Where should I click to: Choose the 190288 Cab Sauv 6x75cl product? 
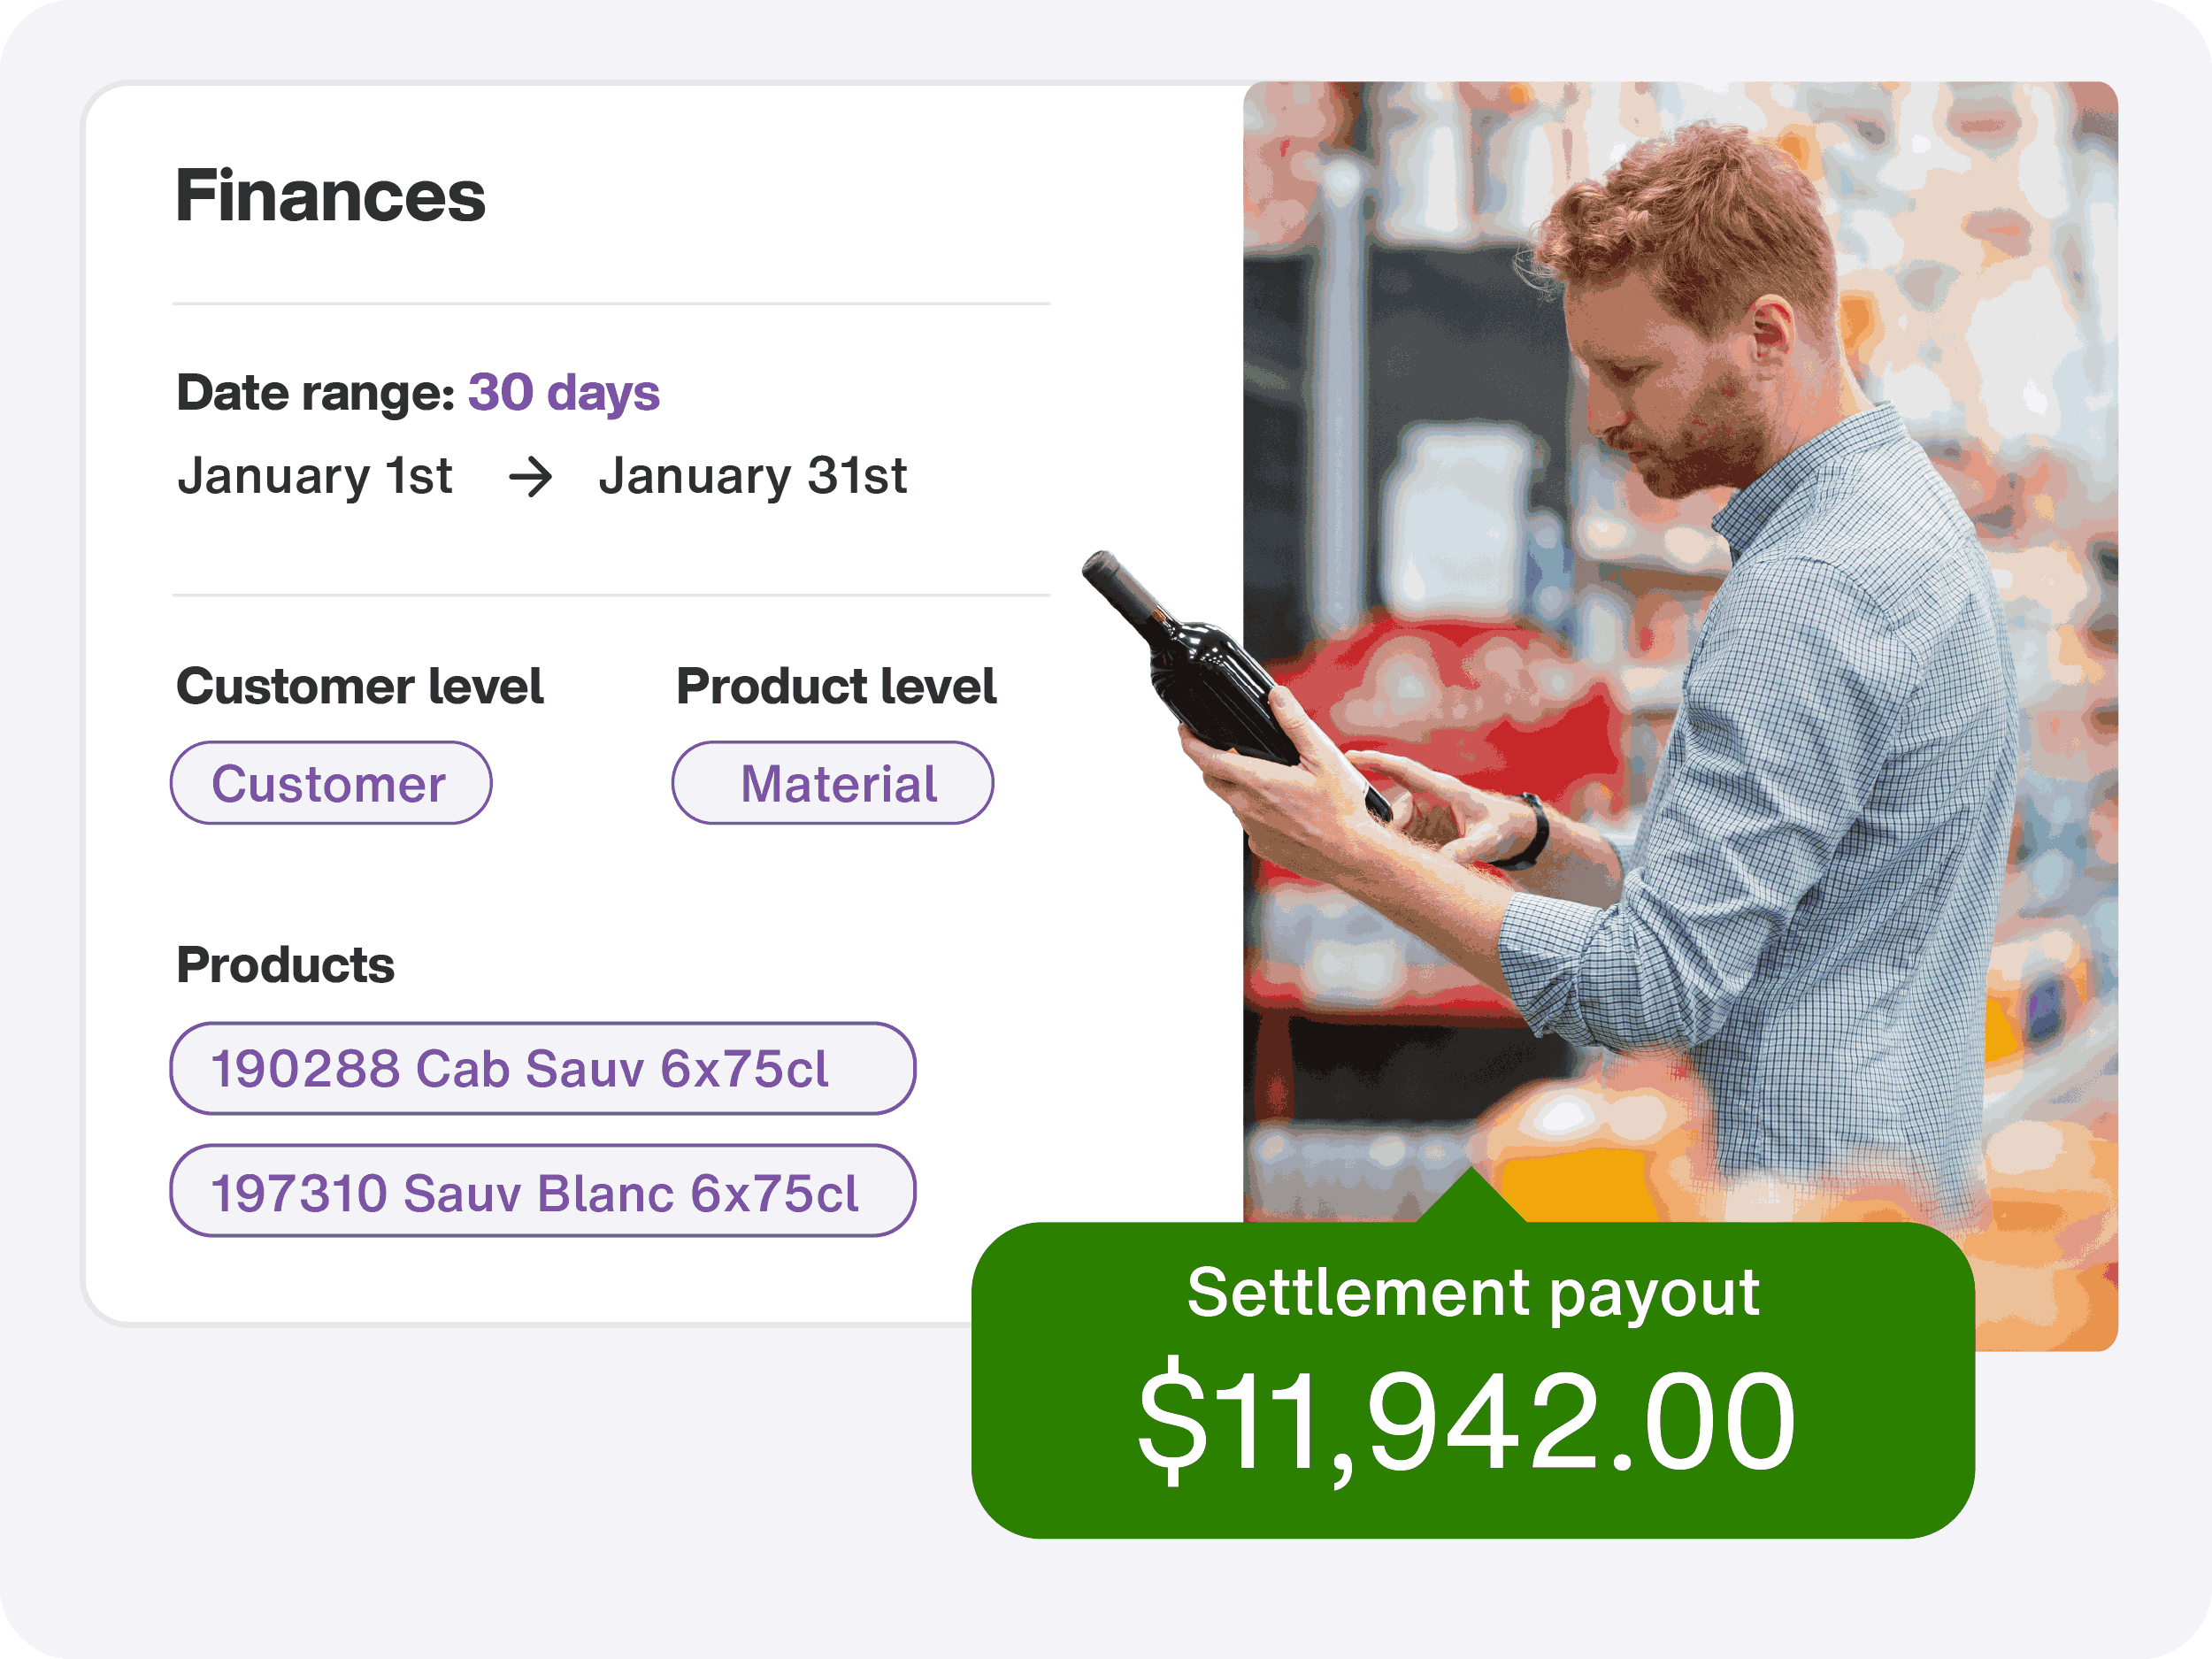pyautogui.click(x=543, y=1068)
